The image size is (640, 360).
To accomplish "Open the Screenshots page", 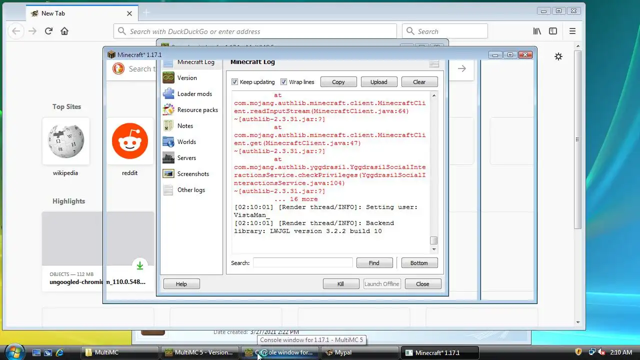I will (193, 174).
